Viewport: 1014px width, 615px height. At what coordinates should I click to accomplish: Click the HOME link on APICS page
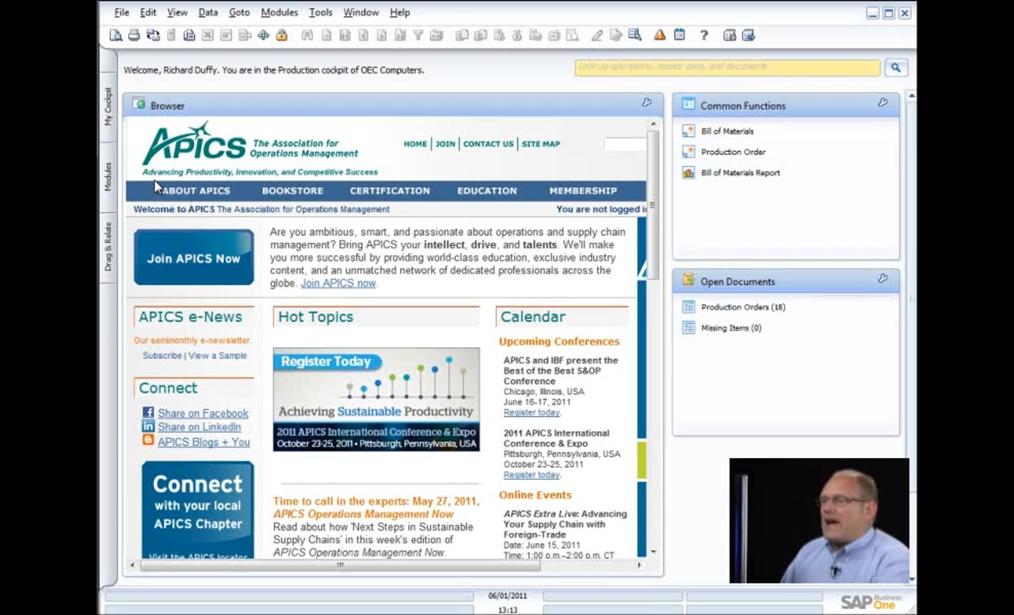[415, 144]
